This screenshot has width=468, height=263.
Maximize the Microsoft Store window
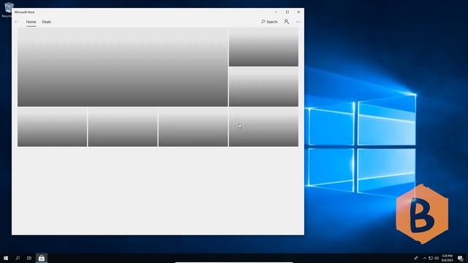(287, 12)
